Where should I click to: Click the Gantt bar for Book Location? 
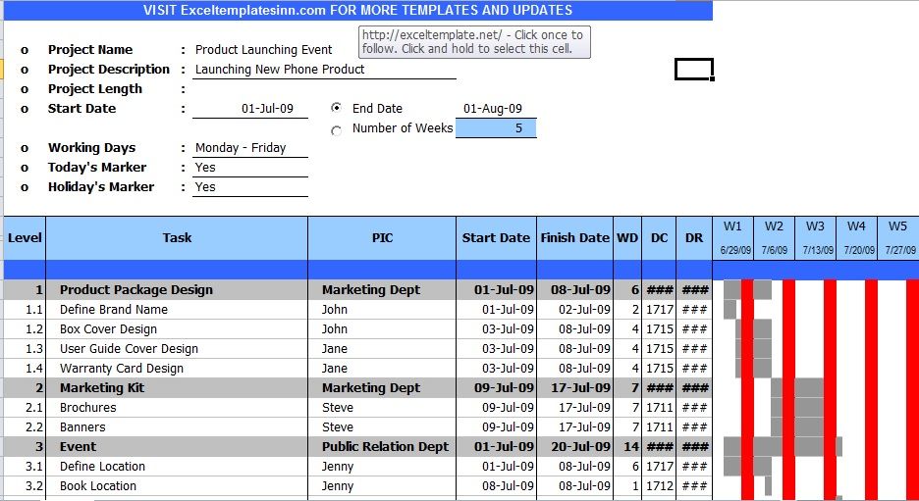coord(769,485)
